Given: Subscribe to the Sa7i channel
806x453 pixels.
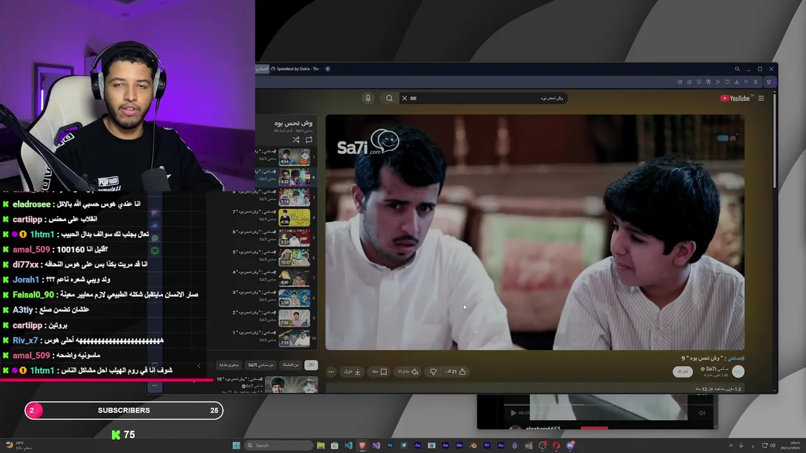Looking at the screenshot, I should [x=683, y=371].
